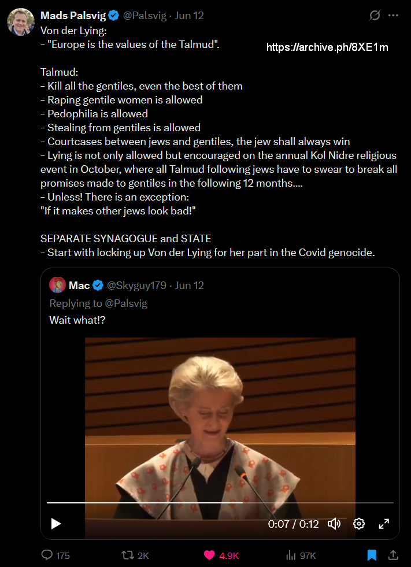Open the Grok actions icon on the post
This screenshot has width=411, height=567.
point(375,16)
